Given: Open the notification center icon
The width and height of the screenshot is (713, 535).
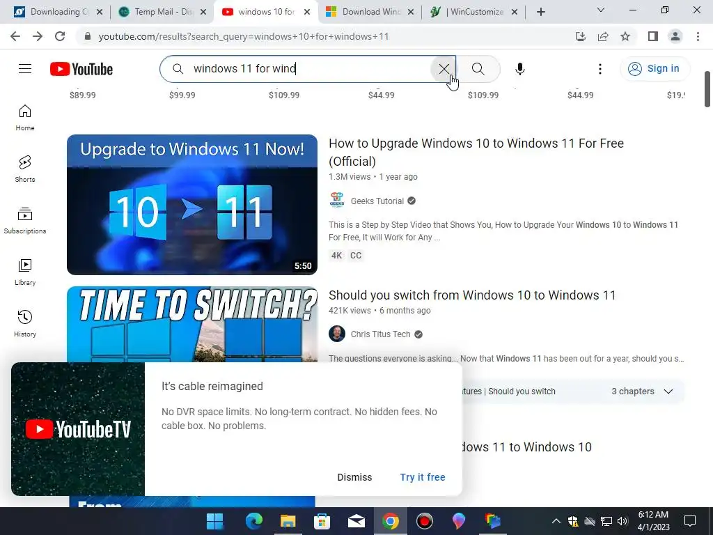Looking at the screenshot, I should 690,521.
